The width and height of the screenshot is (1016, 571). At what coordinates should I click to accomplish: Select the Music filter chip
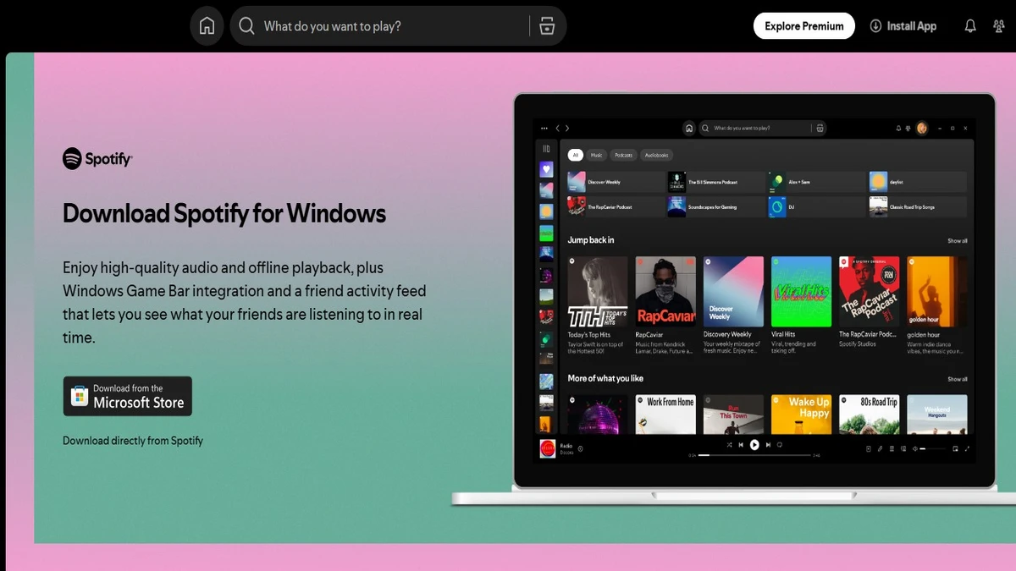point(597,155)
